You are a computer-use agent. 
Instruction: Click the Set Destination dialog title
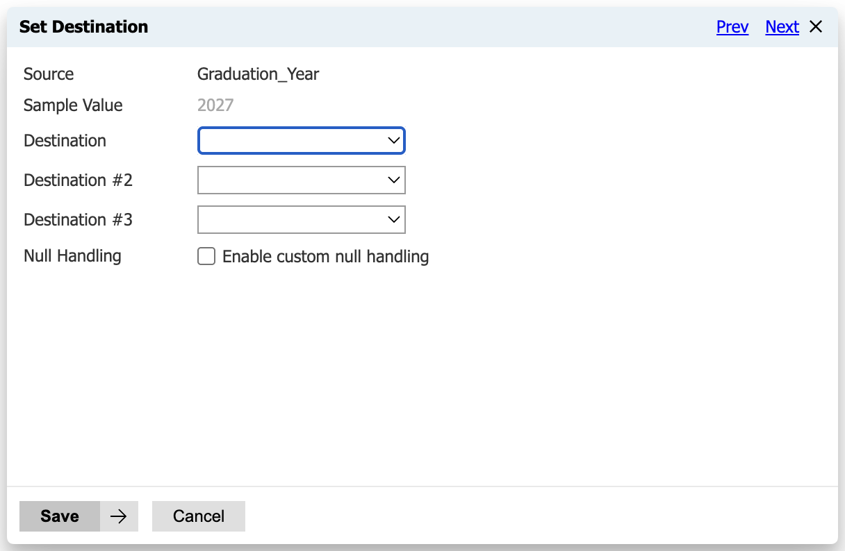(83, 27)
